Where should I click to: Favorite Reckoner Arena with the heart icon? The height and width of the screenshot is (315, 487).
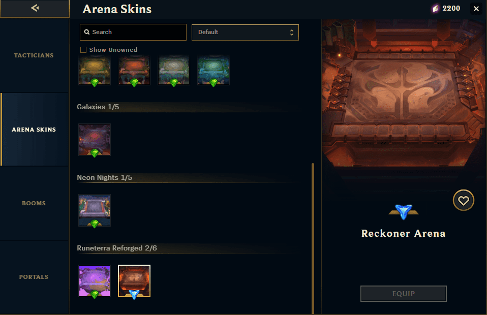[x=464, y=201]
